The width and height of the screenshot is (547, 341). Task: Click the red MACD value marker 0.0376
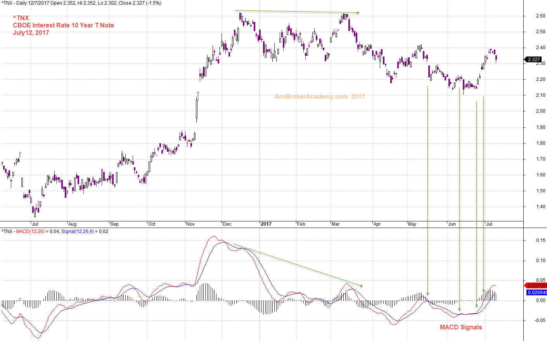click(x=536, y=286)
